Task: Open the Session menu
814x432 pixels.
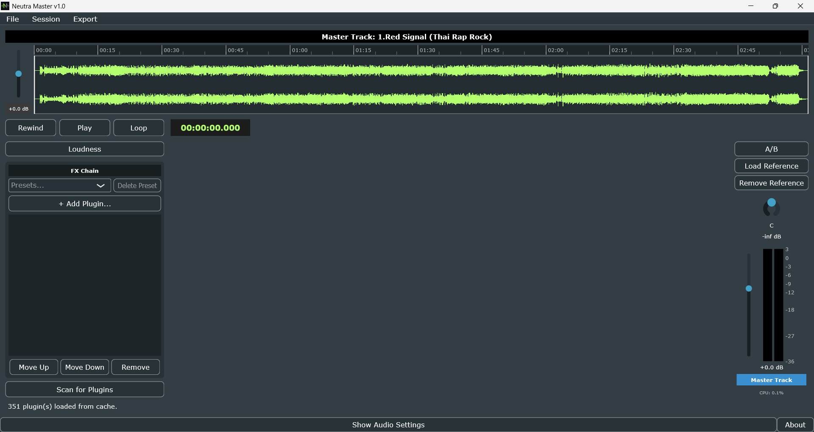Action: [x=46, y=19]
